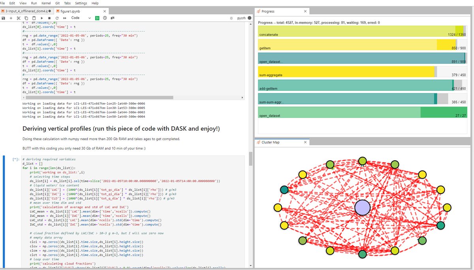The width and height of the screenshot is (474, 270).
Task: Click the sum-aggregate progress bar
Action: 362,72
